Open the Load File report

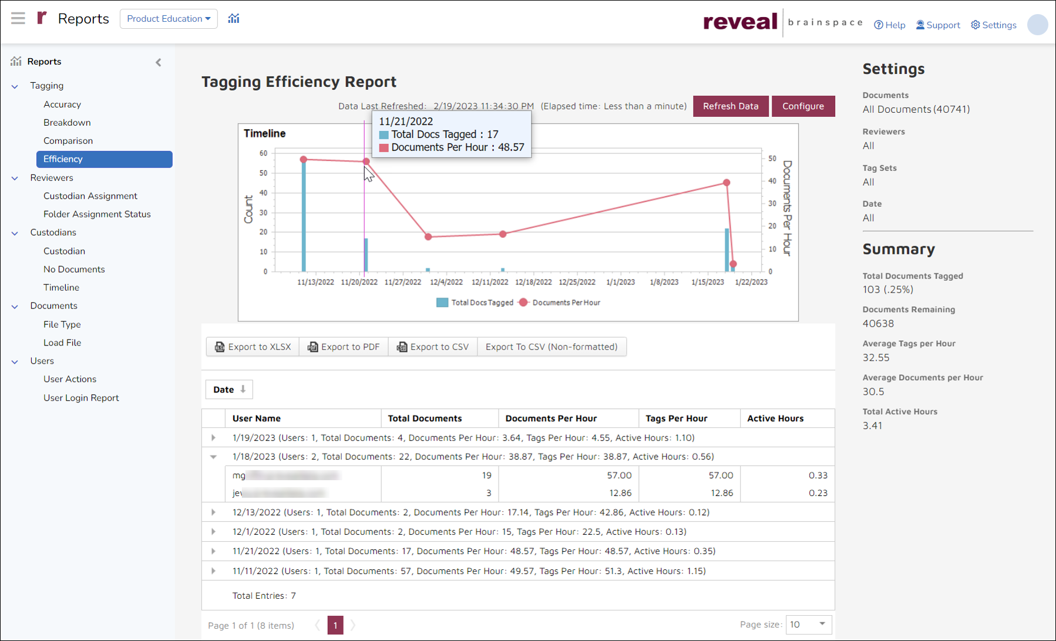(x=62, y=343)
